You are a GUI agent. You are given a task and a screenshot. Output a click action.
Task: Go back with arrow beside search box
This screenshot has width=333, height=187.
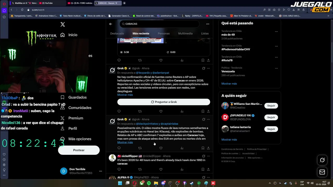tap(111, 24)
